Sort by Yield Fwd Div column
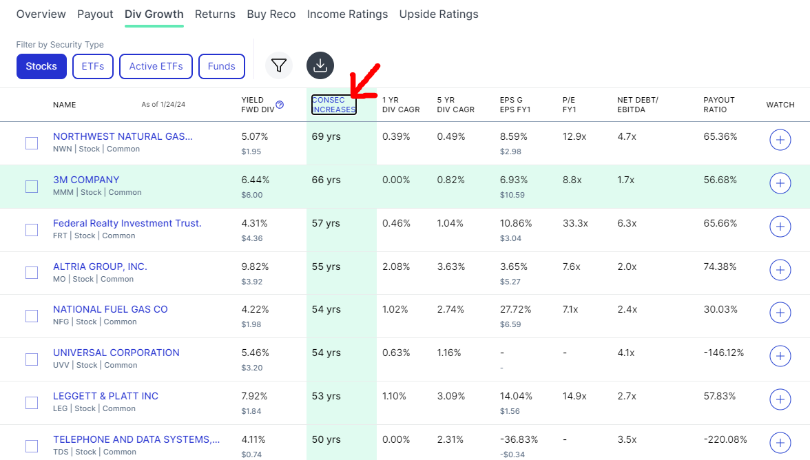This screenshot has width=810, height=460. click(x=258, y=105)
